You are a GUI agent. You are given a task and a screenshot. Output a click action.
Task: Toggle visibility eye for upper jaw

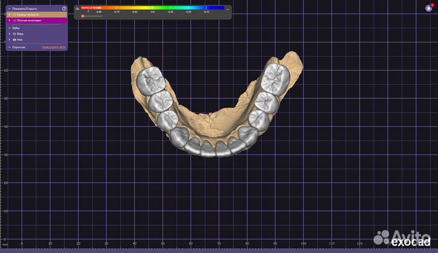pos(15,34)
